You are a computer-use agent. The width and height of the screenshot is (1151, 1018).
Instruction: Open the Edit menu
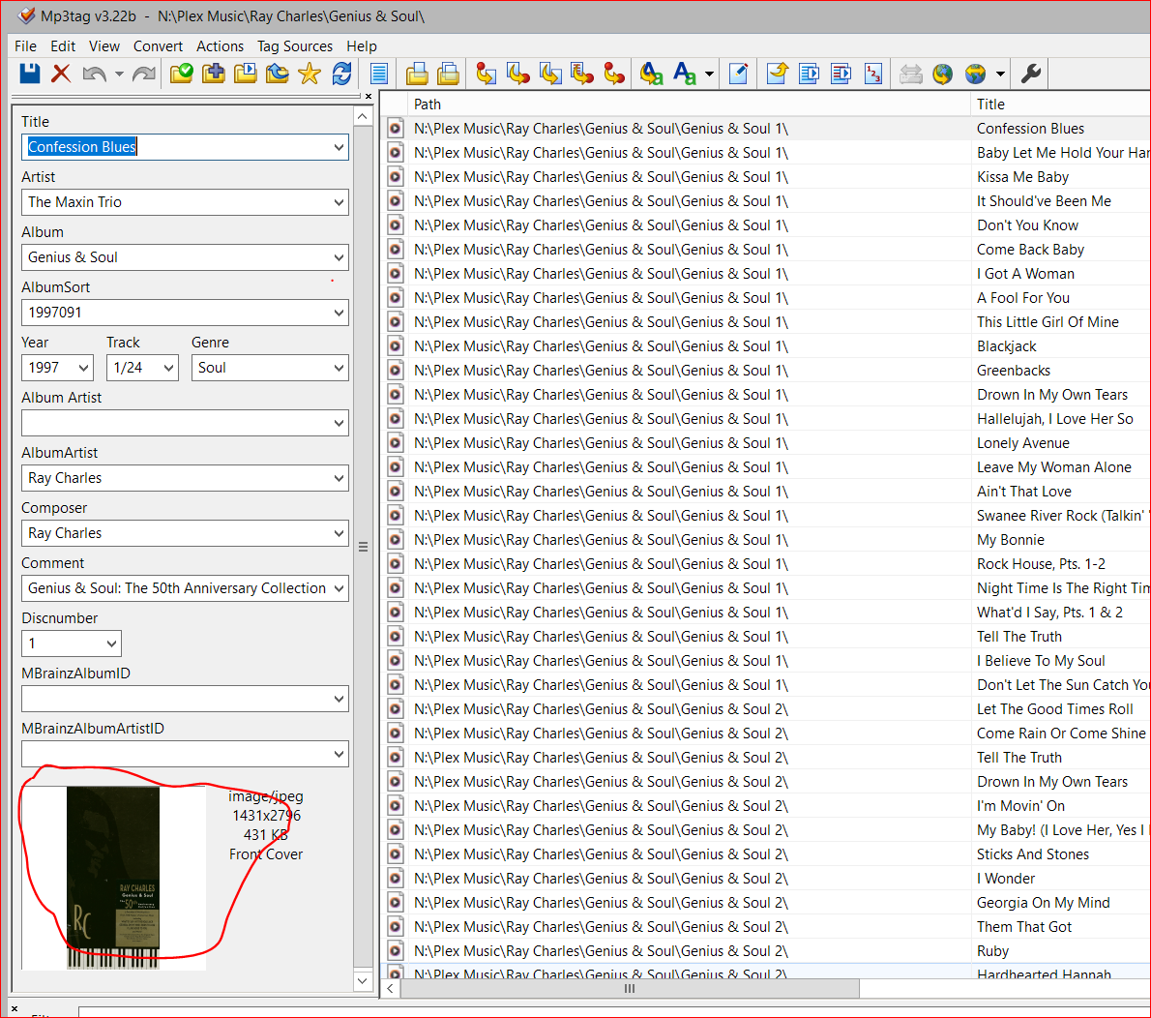[63, 46]
